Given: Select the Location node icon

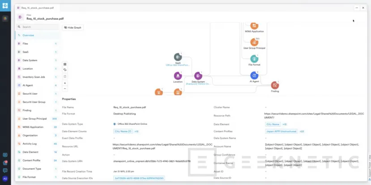Looking at the screenshot, I should [178, 76].
